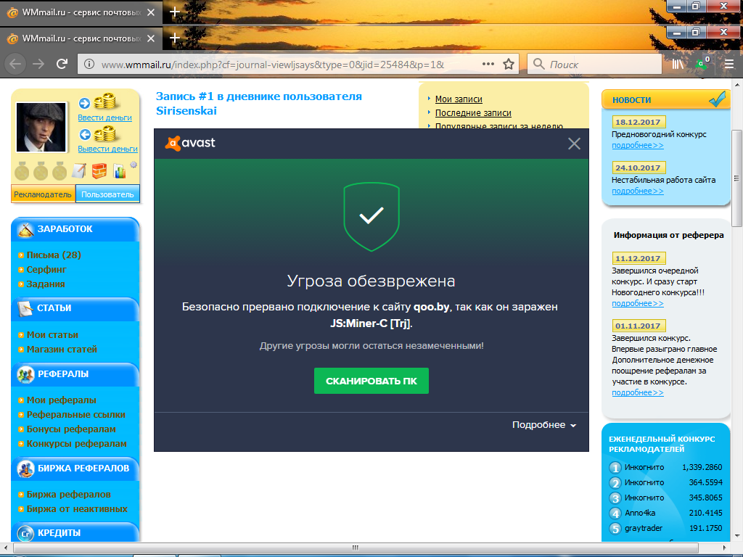Image resolution: width=743 pixels, height=557 pixels.
Task: Open a new tab with the plus button in the front browser window
Action: (x=175, y=38)
